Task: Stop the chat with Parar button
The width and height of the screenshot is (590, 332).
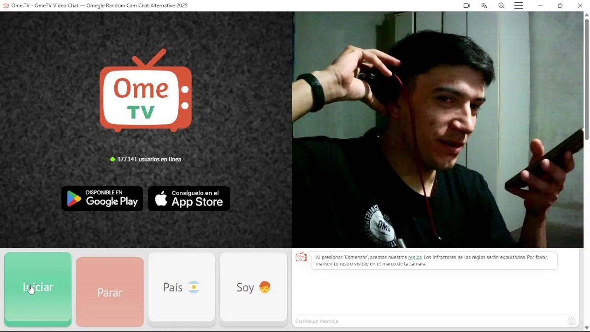Action: (110, 292)
